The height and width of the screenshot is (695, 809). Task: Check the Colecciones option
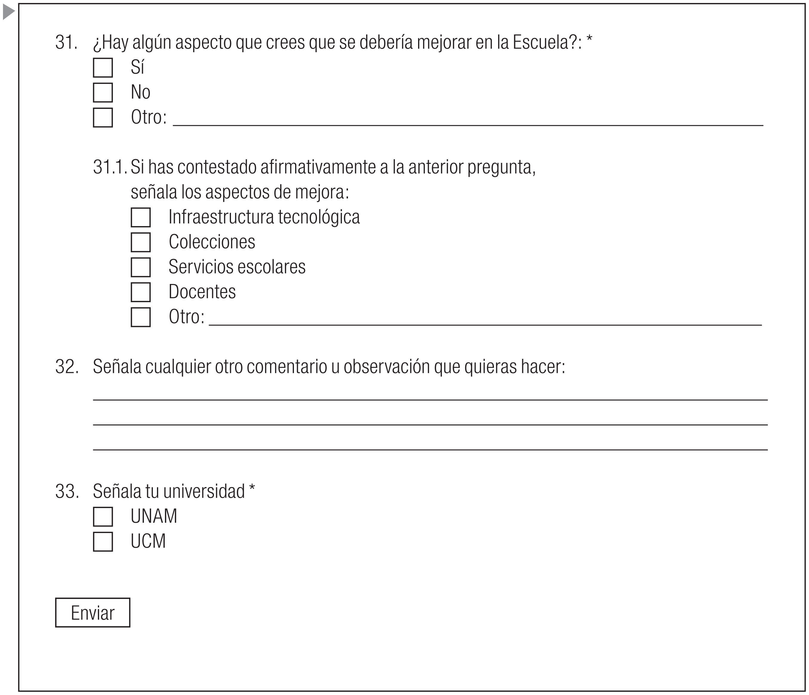(141, 242)
